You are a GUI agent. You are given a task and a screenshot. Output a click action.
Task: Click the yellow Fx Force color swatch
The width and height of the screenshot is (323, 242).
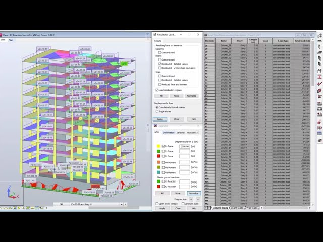coord(158,146)
